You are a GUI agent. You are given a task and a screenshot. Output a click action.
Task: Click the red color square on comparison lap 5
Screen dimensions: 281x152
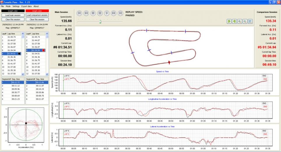[x=43, y=50]
